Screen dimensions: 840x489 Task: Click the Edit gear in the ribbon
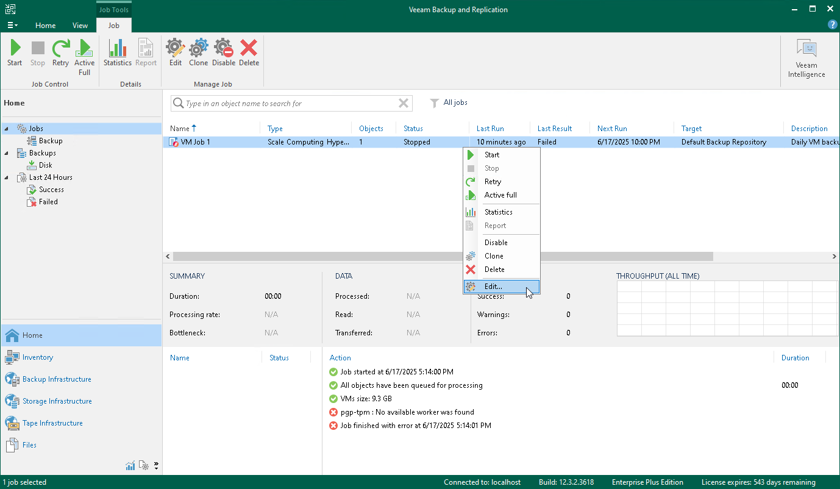[x=176, y=53]
